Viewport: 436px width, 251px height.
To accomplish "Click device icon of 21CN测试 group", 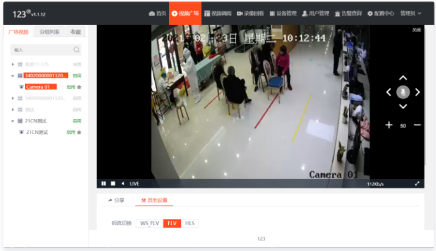I will click(x=20, y=121).
